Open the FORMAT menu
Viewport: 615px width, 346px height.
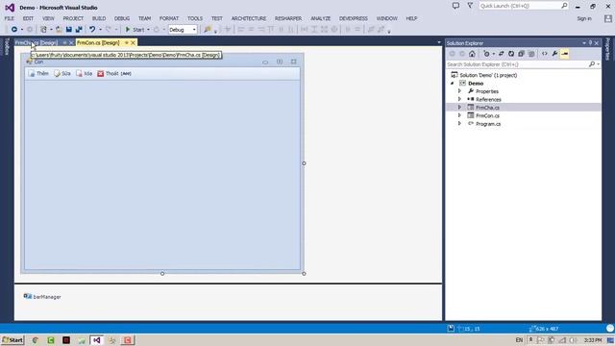pos(169,18)
